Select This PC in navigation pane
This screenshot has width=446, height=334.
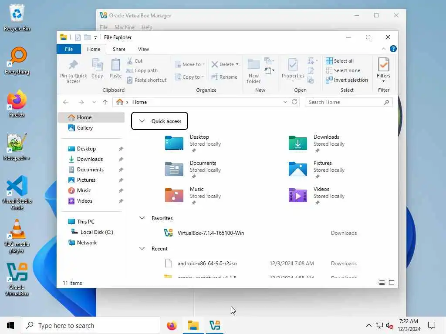(91, 222)
